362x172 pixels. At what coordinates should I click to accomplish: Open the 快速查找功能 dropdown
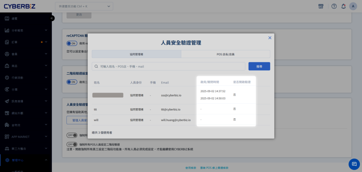84,6
